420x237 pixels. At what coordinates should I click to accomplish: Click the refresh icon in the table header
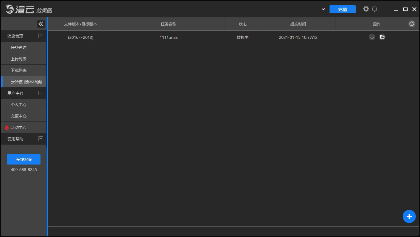[x=412, y=24]
